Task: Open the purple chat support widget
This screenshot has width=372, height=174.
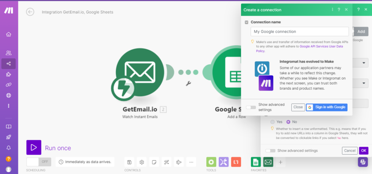Action: click(363, 162)
